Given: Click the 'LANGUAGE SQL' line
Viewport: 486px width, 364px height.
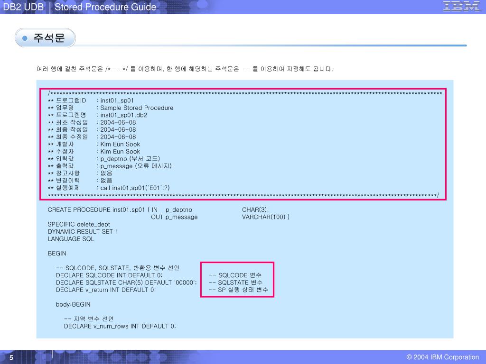Looking at the screenshot, I should point(71,239).
